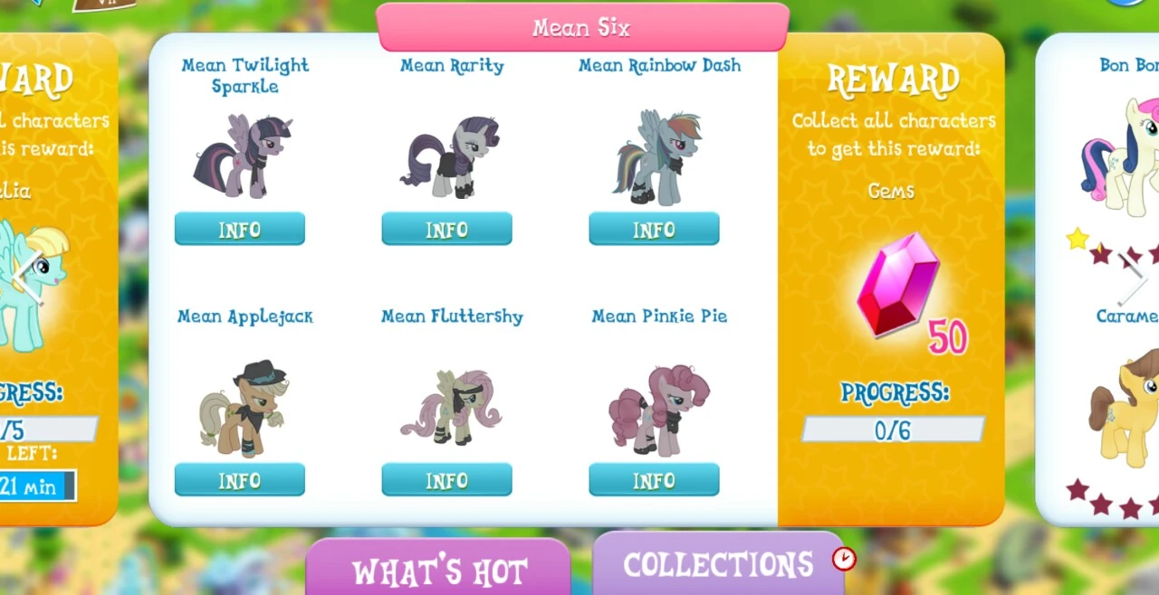Click the 0/6 progress bar
The image size is (1159, 595).
coord(893,430)
